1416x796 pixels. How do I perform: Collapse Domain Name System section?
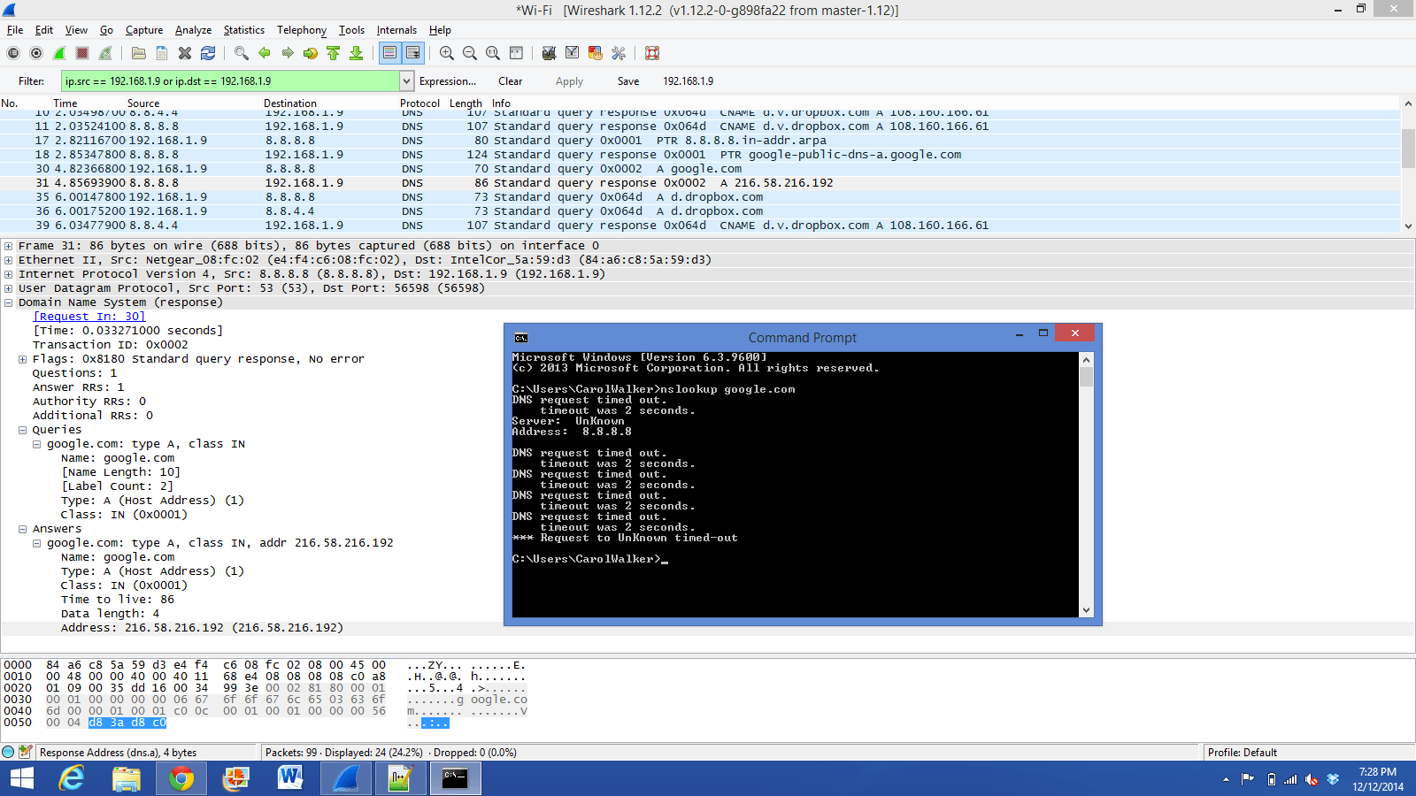8,302
